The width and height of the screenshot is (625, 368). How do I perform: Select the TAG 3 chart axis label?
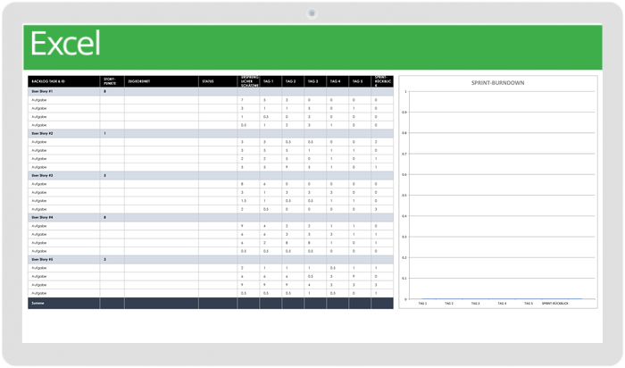(476, 304)
